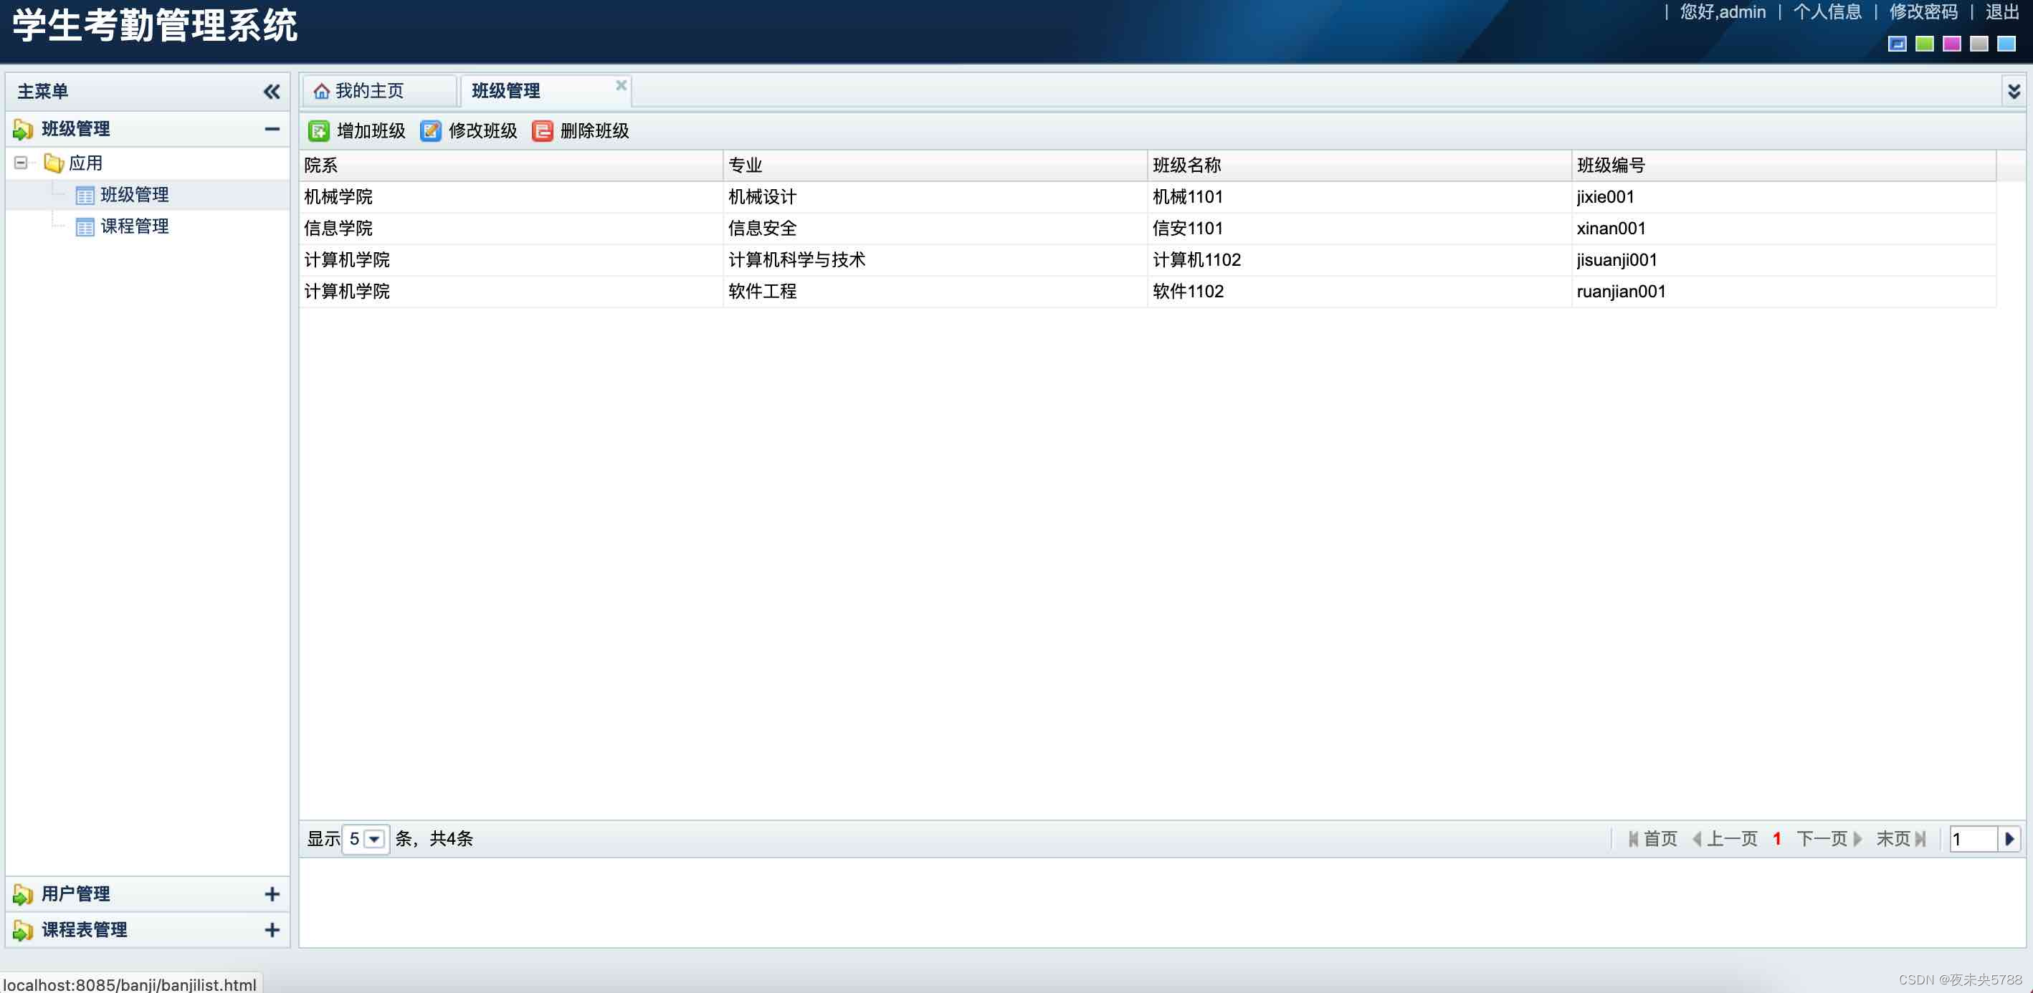Collapse main menu with double-chevron icon
This screenshot has width=2033, height=993.
[272, 92]
